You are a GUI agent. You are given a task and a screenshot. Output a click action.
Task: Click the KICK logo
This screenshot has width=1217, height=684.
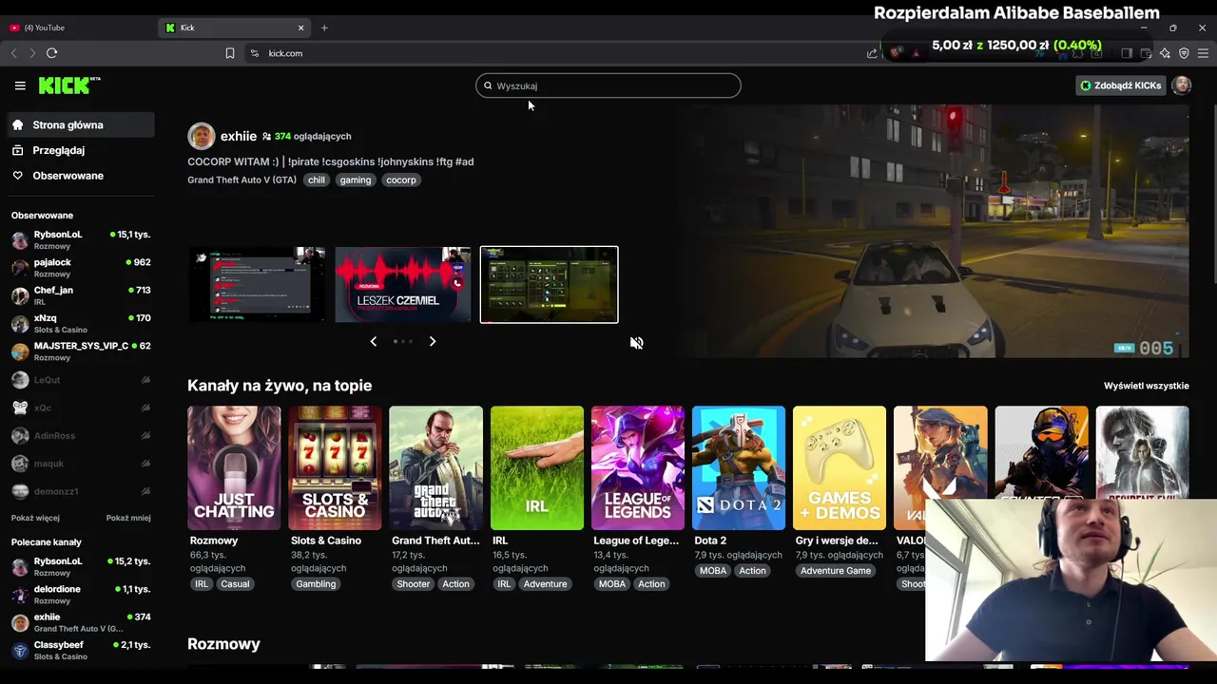[x=68, y=85]
